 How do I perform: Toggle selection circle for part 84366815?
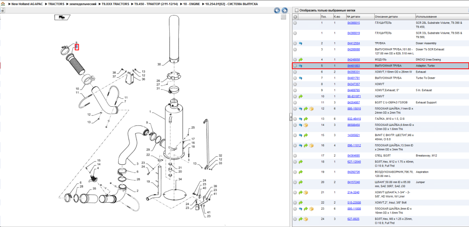click(295, 23)
